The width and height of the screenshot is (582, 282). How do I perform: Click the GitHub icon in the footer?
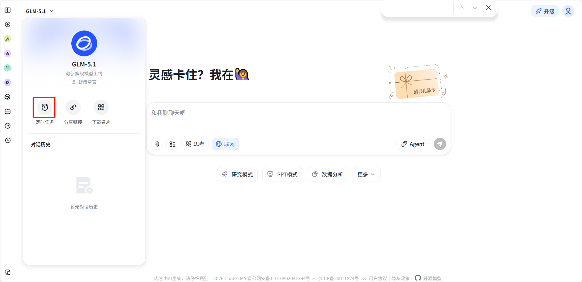pos(418,278)
